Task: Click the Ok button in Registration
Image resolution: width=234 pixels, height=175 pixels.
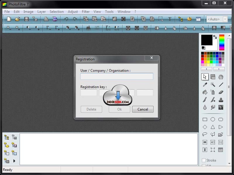Action: coord(119,109)
